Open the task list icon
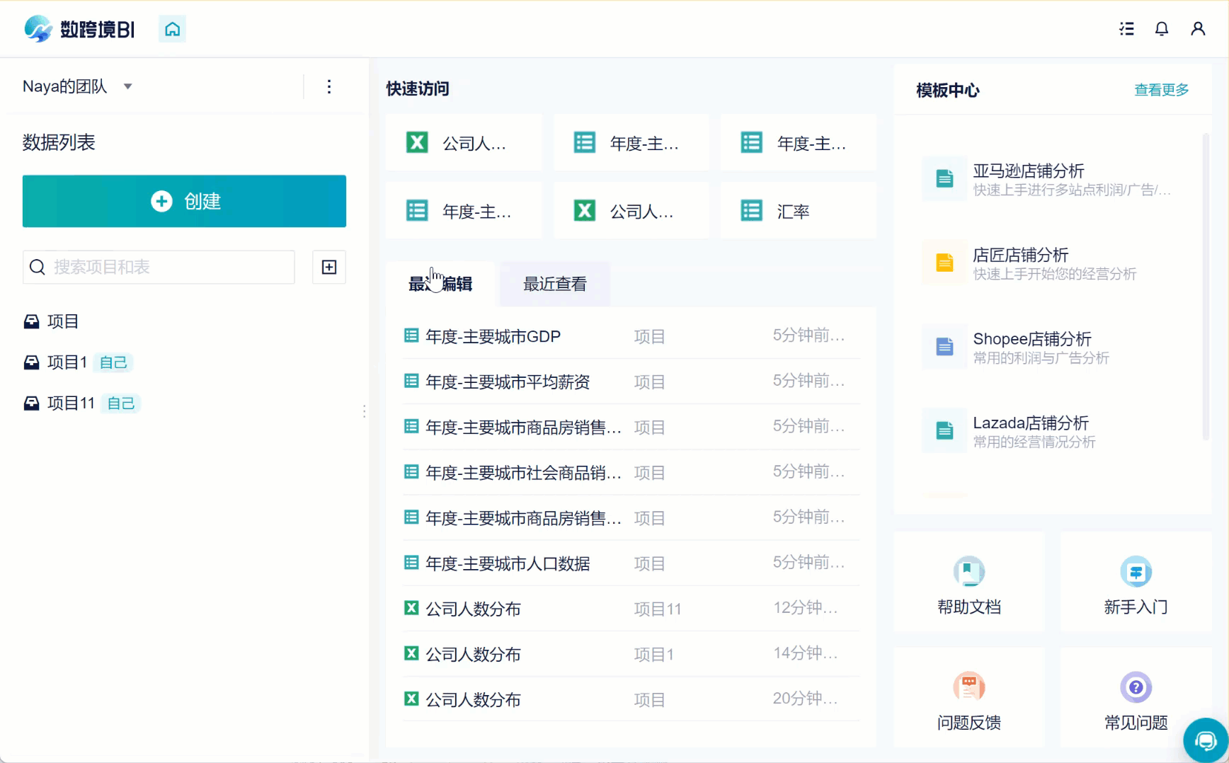1229x763 pixels. coord(1126,29)
